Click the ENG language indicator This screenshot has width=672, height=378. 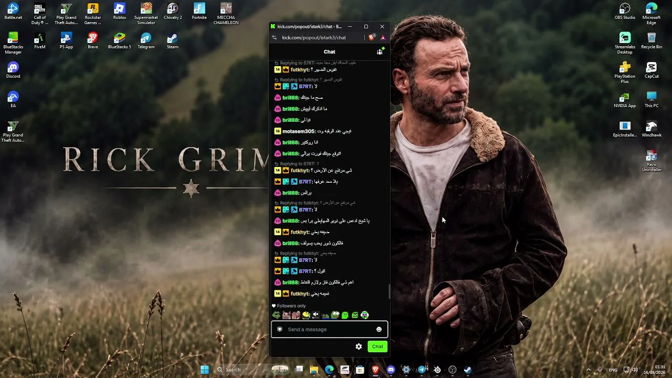click(x=613, y=370)
